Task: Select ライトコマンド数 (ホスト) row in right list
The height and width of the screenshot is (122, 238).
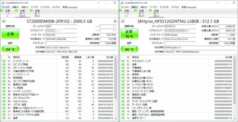Action: pyautogui.click(x=177, y=88)
